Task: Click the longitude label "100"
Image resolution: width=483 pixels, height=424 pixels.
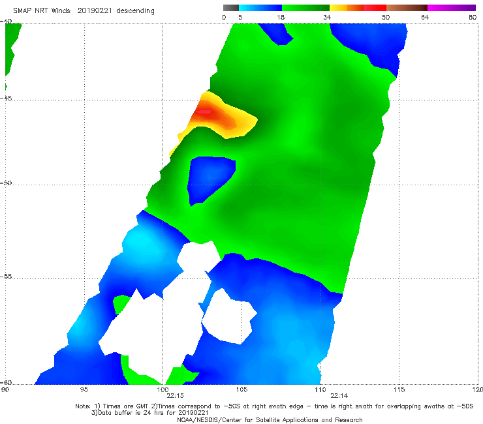Action: (163, 390)
